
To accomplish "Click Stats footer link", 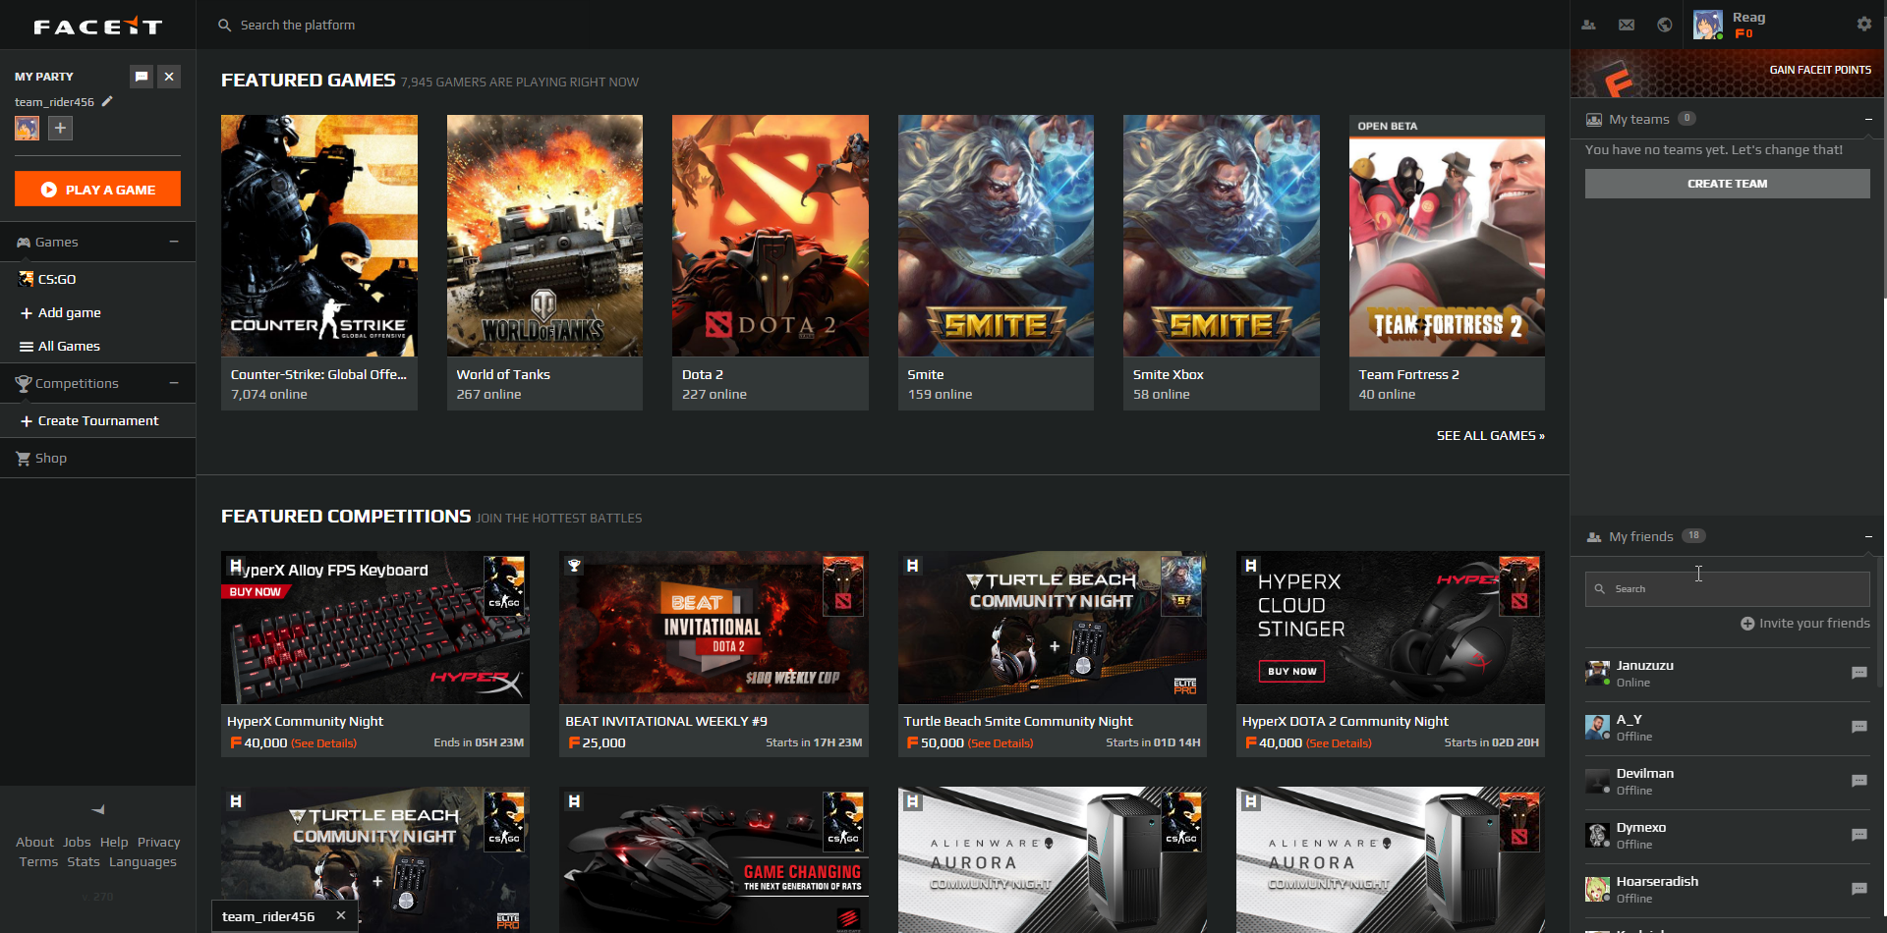I will 84,861.
